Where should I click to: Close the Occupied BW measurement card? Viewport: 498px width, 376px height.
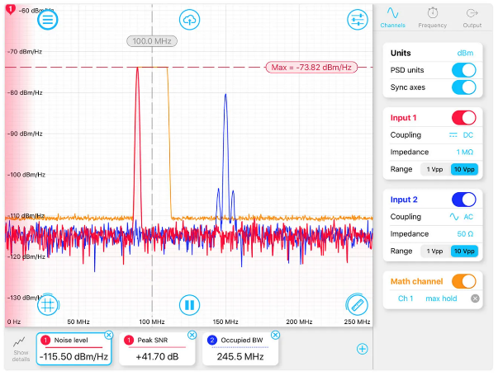275,335
